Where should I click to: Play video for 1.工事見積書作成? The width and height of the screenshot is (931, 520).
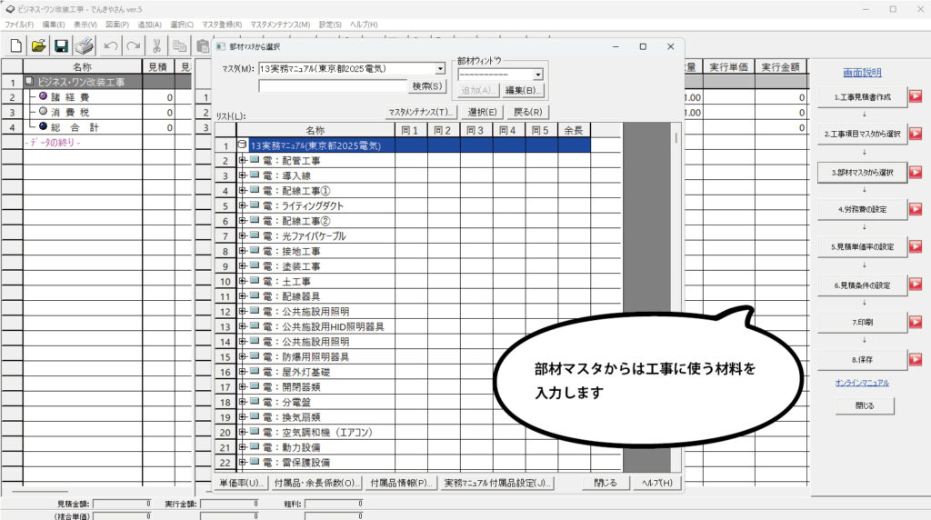coord(916,96)
